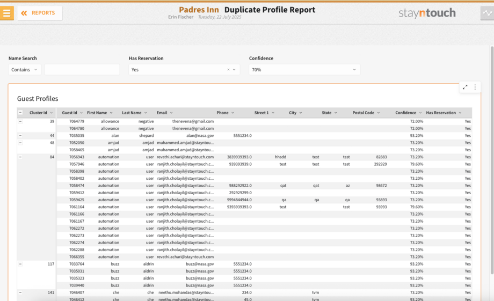This screenshot has height=301, width=494.
Task: Collapse cluster 44 group
Action: tap(20, 136)
